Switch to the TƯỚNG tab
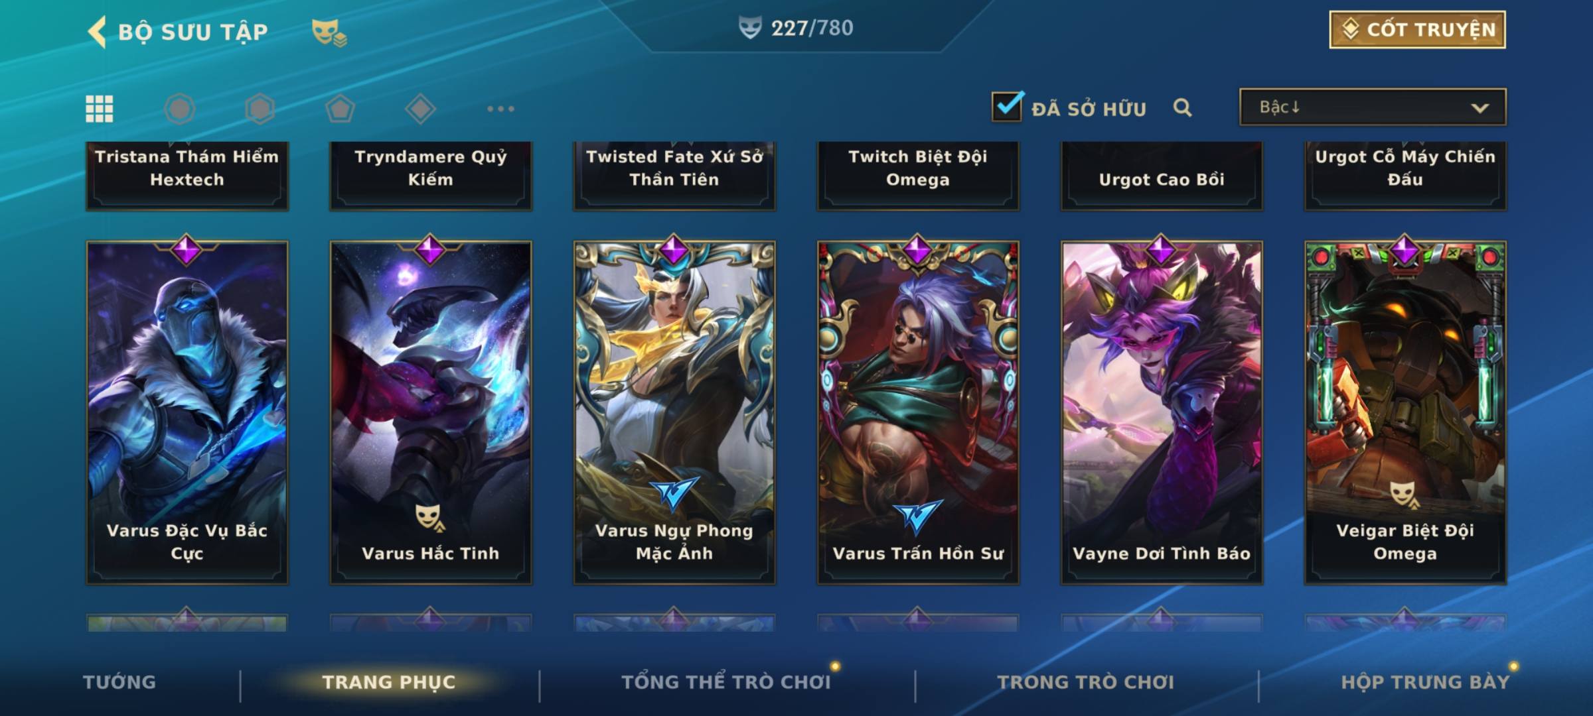The height and width of the screenshot is (716, 1593). coord(119,682)
